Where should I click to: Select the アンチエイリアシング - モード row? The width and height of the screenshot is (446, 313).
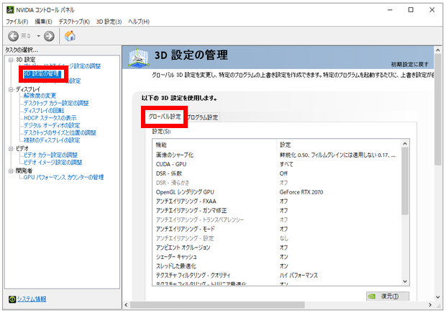pos(276,229)
